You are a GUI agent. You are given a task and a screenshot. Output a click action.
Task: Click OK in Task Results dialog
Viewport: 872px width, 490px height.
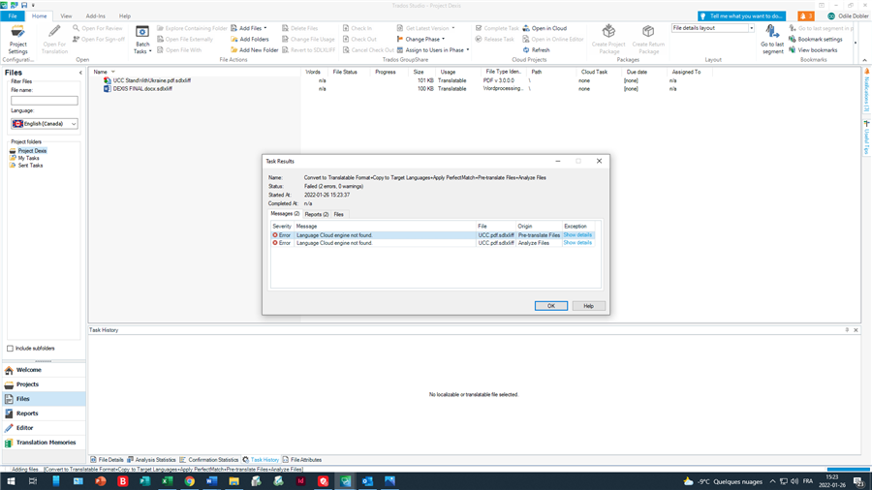point(551,306)
